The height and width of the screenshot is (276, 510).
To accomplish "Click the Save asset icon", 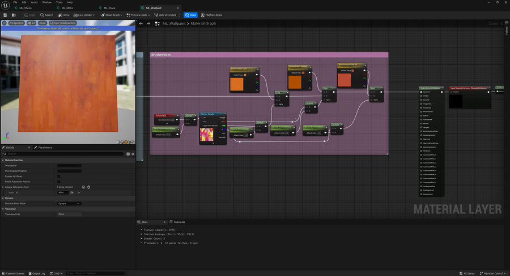I will point(4,15).
